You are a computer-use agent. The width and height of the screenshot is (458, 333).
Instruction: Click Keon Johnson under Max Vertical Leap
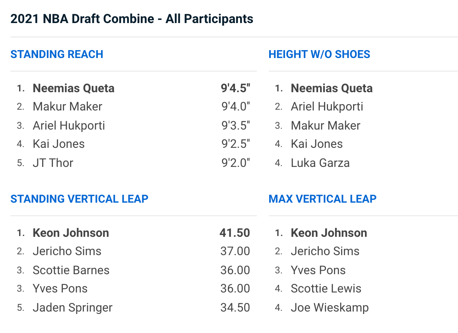tap(329, 233)
